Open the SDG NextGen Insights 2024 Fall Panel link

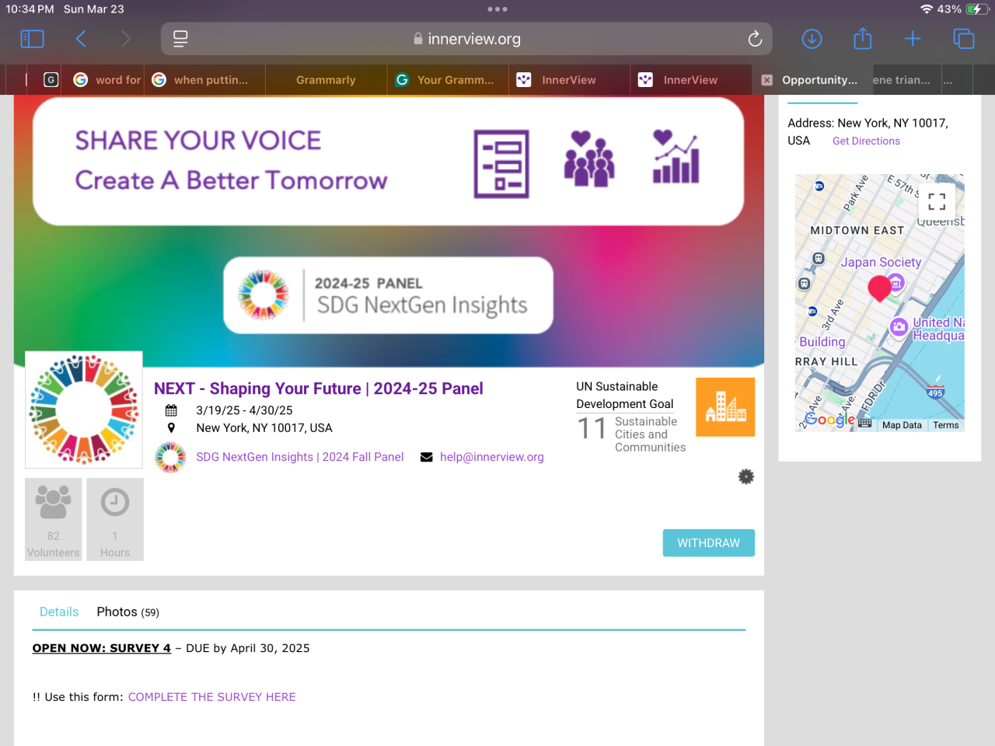(299, 457)
